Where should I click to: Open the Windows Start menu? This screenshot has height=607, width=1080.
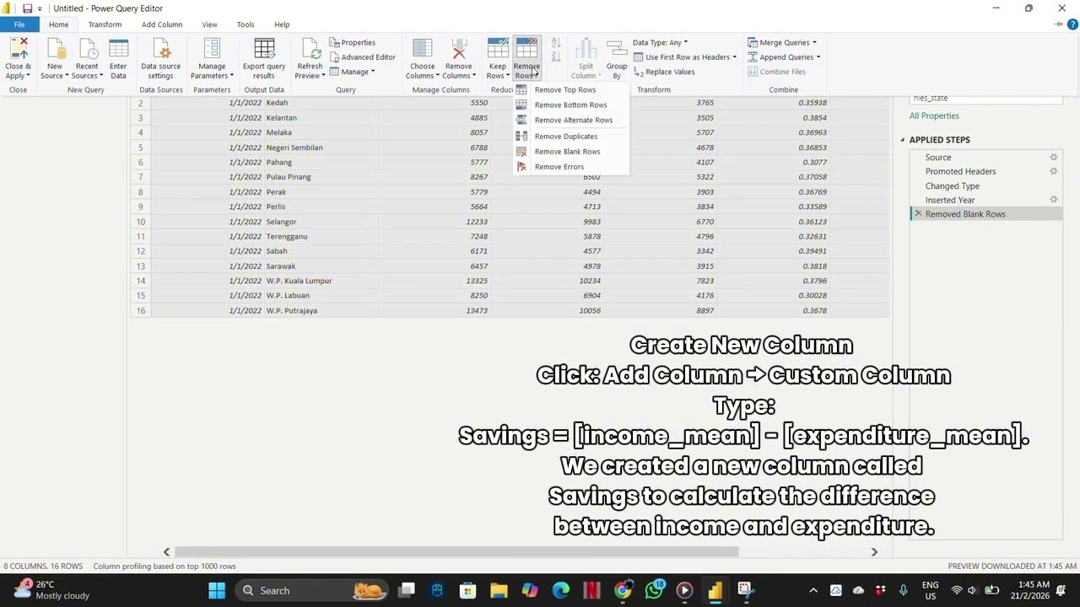tap(217, 590)
